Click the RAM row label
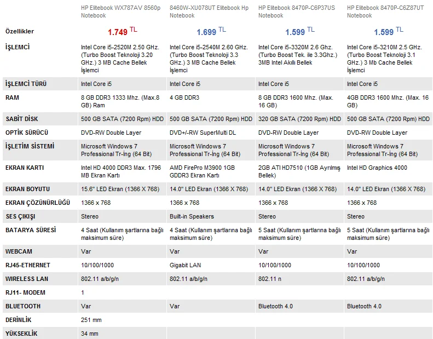433x339 pixels. click(13, 97)
